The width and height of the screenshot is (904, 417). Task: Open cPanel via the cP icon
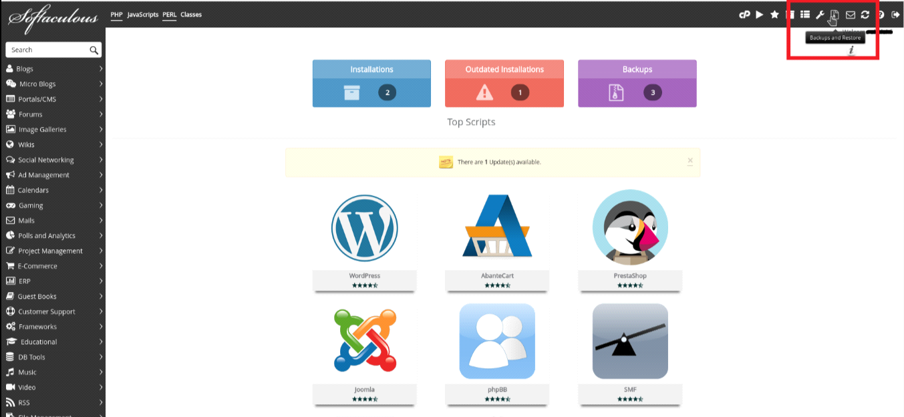(744, 14)
